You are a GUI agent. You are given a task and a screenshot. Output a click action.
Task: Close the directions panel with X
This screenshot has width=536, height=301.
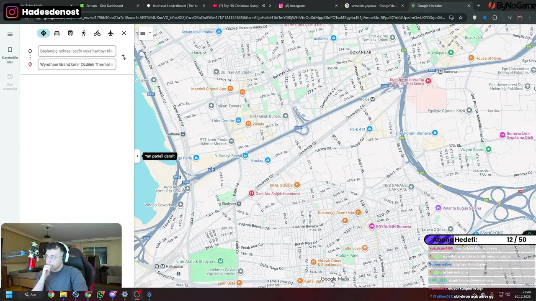(x=124, y=33)
